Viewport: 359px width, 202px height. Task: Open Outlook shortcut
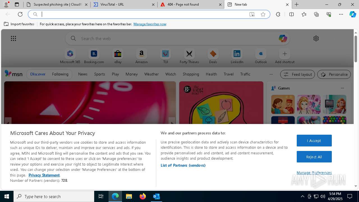click(x=261, y=56)
